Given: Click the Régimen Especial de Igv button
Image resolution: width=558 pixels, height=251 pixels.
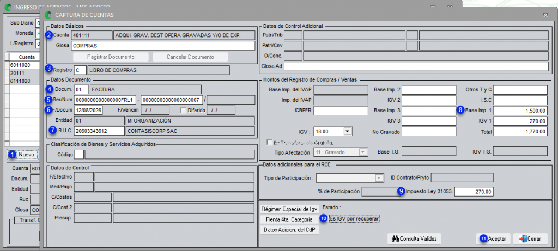Looking at the screenshot, I should (x=289, y=209).
